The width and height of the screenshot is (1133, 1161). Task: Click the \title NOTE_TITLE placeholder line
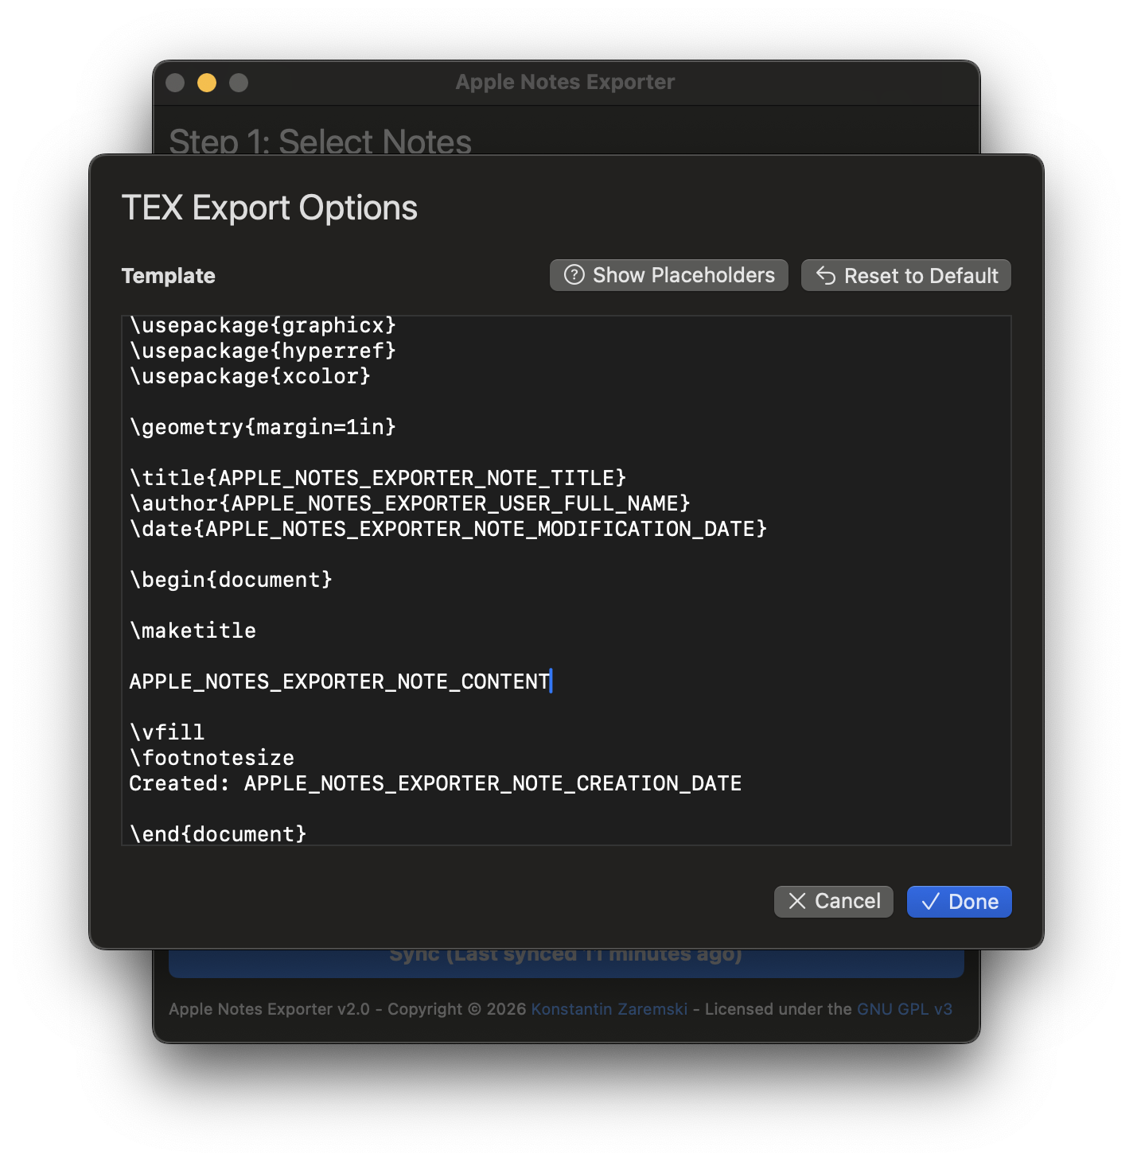378,478
